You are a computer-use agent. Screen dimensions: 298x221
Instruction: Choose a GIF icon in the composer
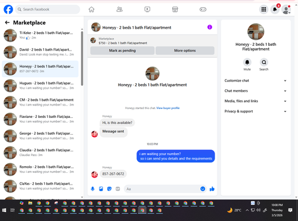[118, 189]
